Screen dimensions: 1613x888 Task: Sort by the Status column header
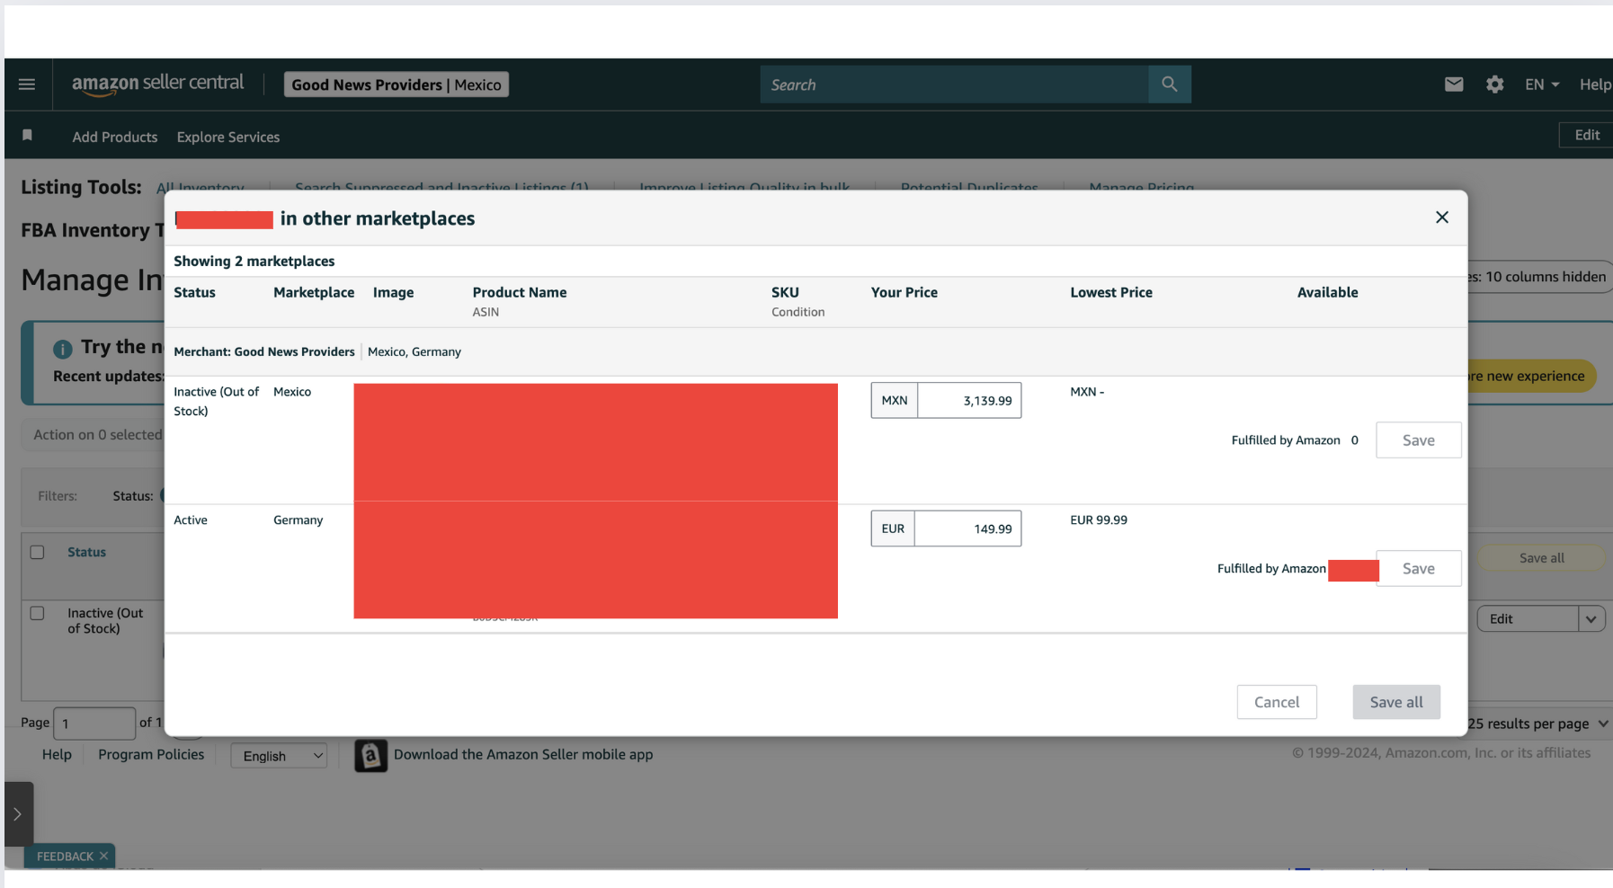click(x=86, y=552)
